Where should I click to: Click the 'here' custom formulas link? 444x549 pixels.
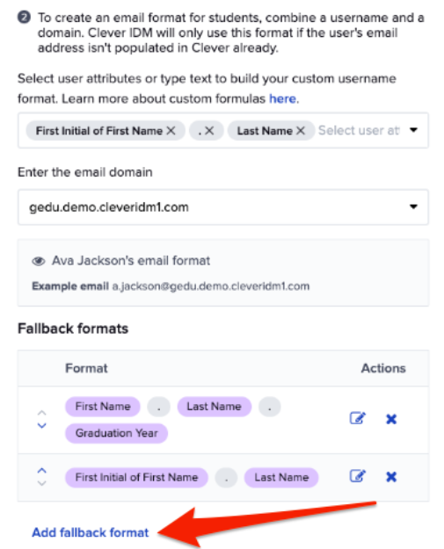coord(282,99)
